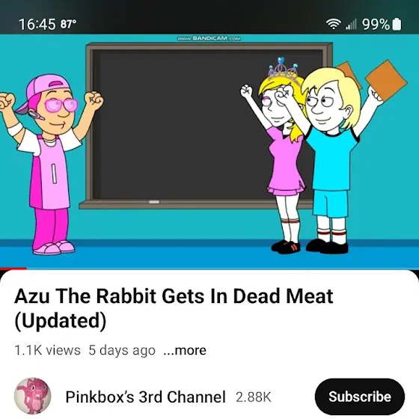
Task: Tap the Subscribe button
Action: (360, 397)
